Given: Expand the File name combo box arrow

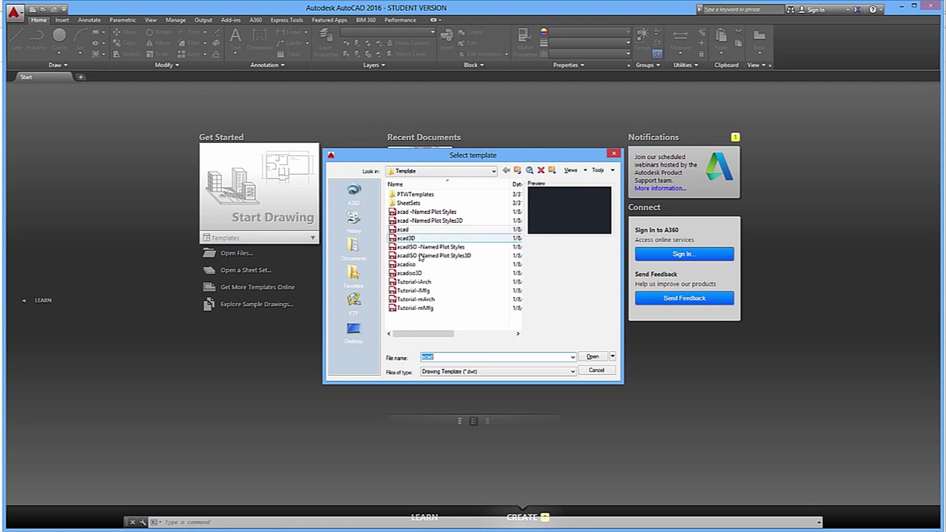Looking at the screenshot, I should (573, 357).
